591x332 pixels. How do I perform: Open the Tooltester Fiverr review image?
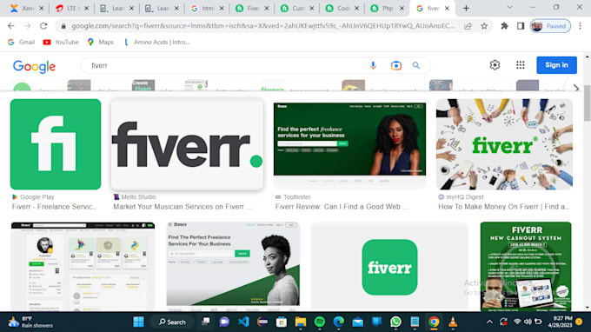(349, 144)
